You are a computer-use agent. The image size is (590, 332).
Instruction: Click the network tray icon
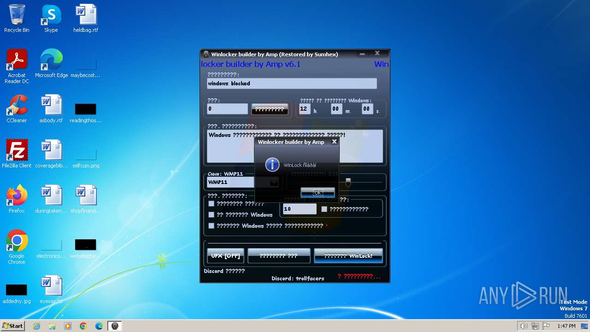(x=535, y=326)
